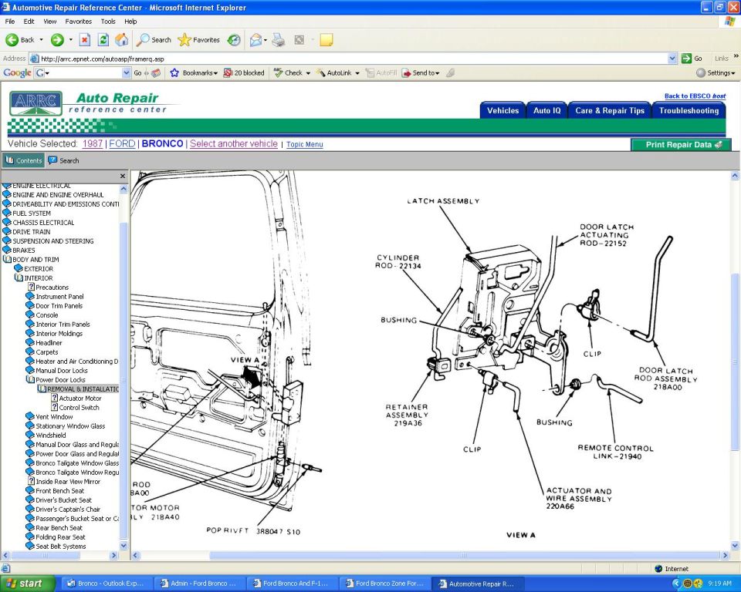Viewport: 741px width, 592px height.
Task: Switch to the Vehicles tab
Action: tap(502, 110)
